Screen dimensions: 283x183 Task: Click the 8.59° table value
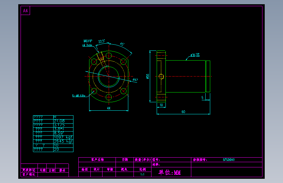pos(59,133)
